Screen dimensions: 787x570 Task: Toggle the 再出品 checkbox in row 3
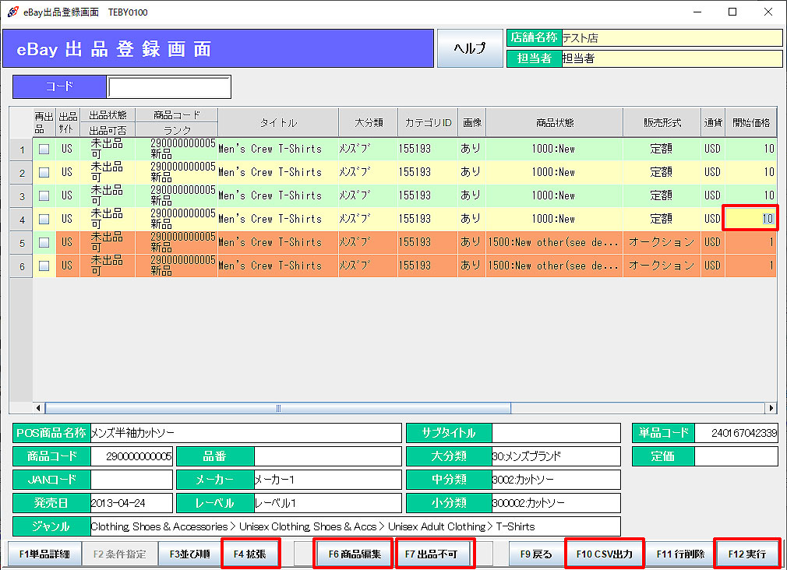[44, 195]
